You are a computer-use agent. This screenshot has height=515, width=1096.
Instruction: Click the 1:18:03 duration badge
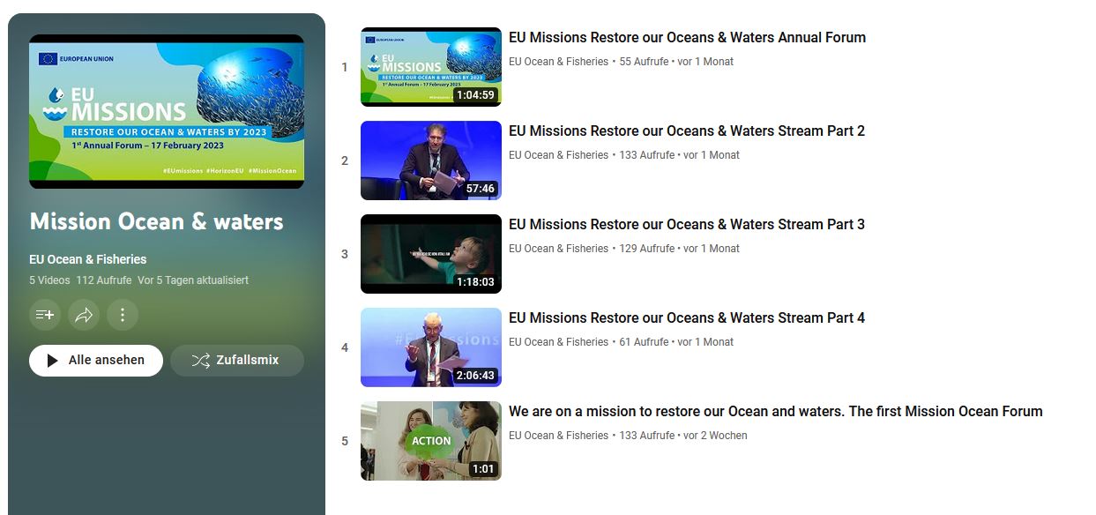pos(475,282)
